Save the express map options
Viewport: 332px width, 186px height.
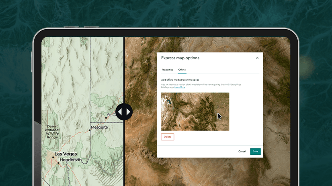(255, 152)
